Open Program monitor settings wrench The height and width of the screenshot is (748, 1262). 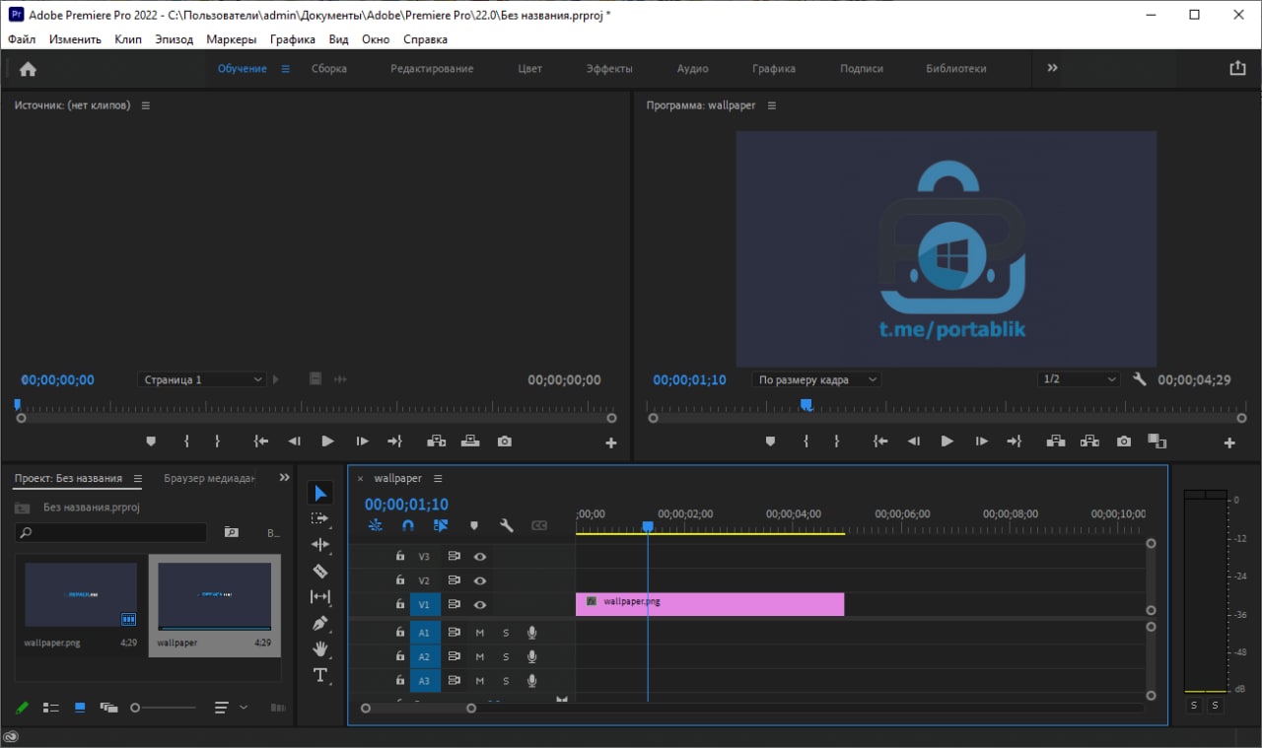pyautogui.click(x=1140, y=379)
